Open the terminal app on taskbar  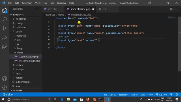pyautogui.click(x=101, y=99)
